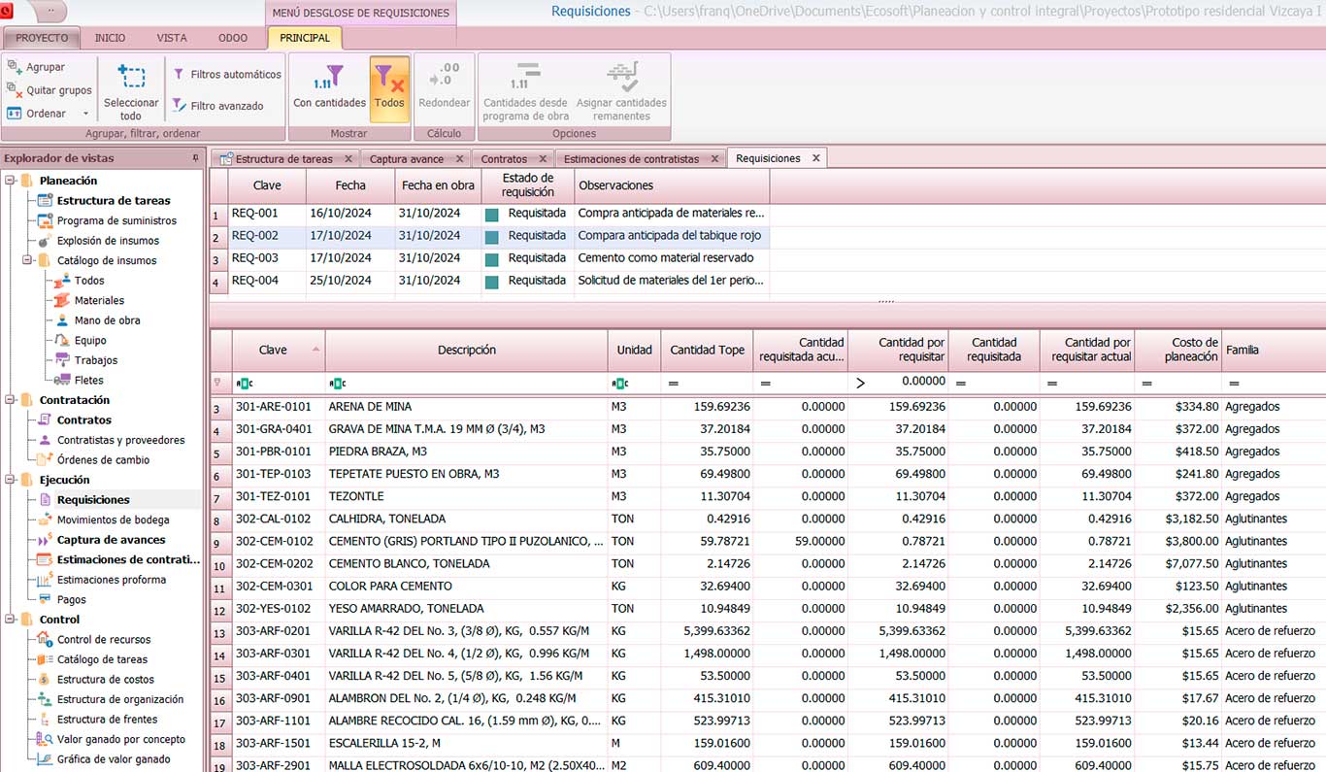1326x772 pixels.
Task: Select Equipo in the insumos catalog
Action: click(90, 341)
